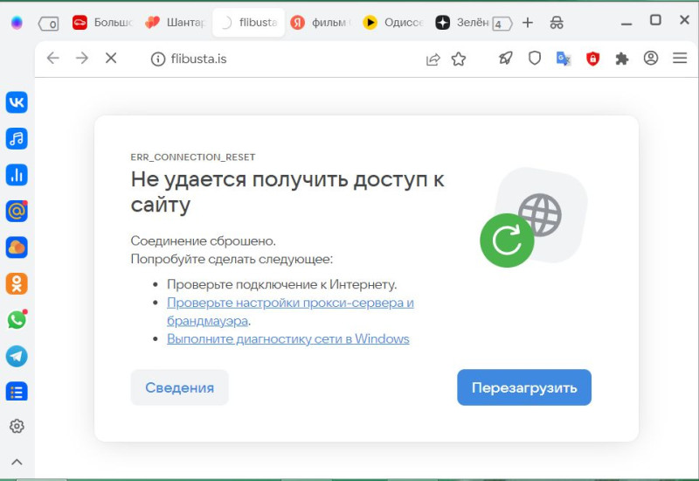Image resolution: width=699 pixels, height=481 pixels.
Task: Launch Telegram from the sidebar
Action: 17,356
